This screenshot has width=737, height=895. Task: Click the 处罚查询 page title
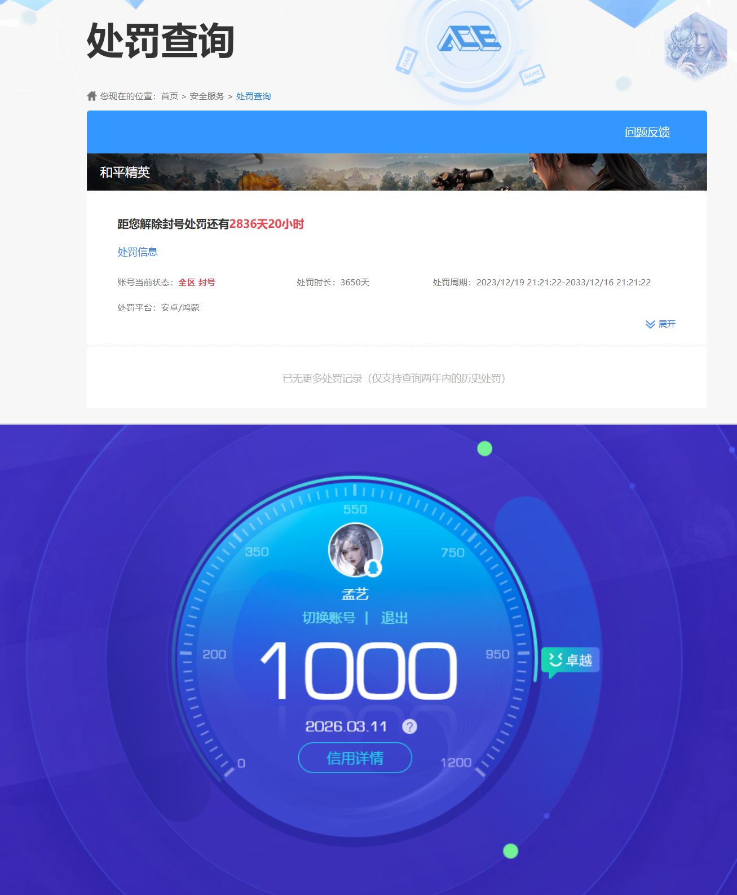(x=161, y=41)
